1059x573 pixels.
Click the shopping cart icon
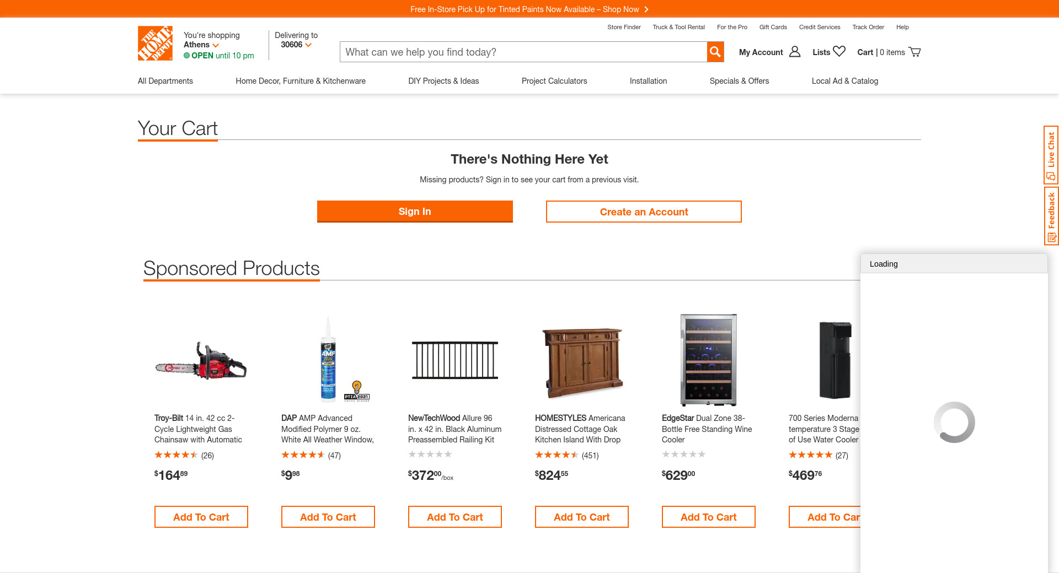[914, 52]
